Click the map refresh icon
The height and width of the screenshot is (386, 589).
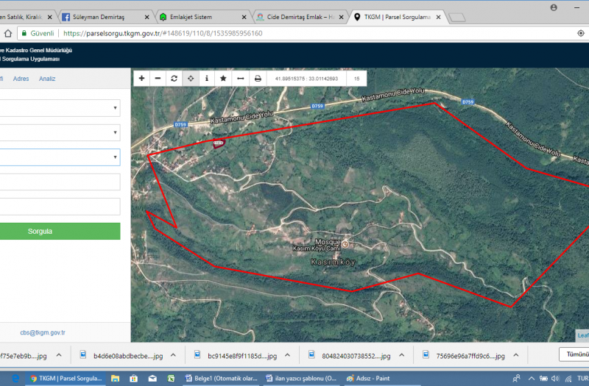point(174,78)
